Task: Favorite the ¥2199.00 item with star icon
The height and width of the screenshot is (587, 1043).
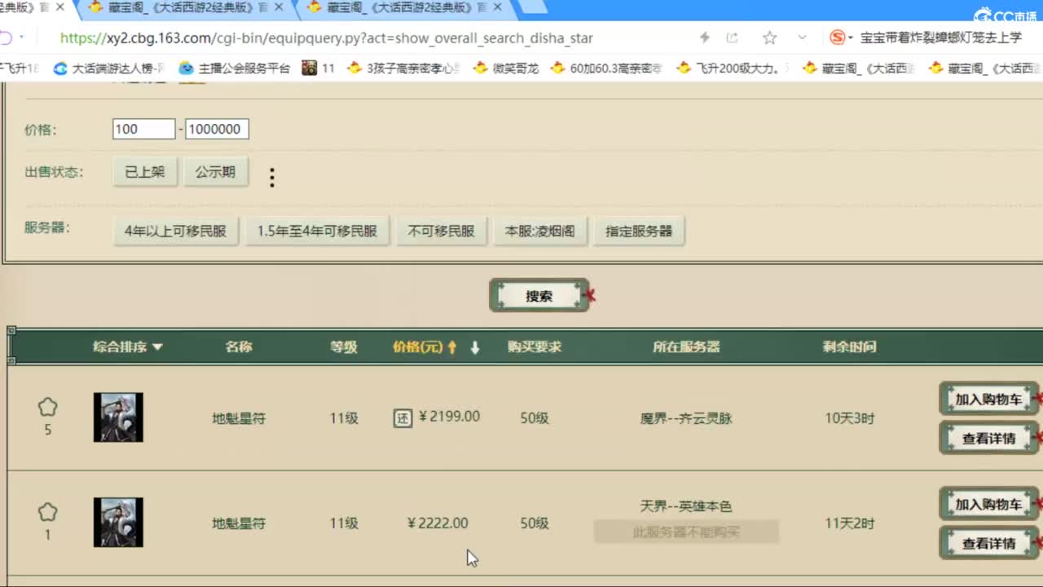Action: [x=47, y=407]
